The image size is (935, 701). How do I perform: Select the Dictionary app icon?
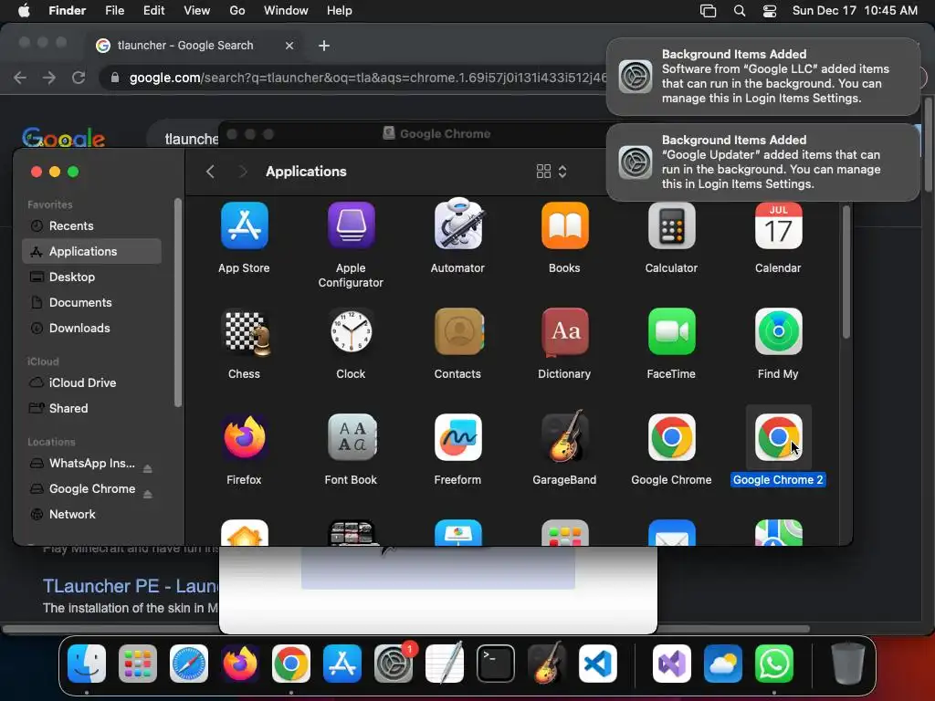tap(564, 331)
